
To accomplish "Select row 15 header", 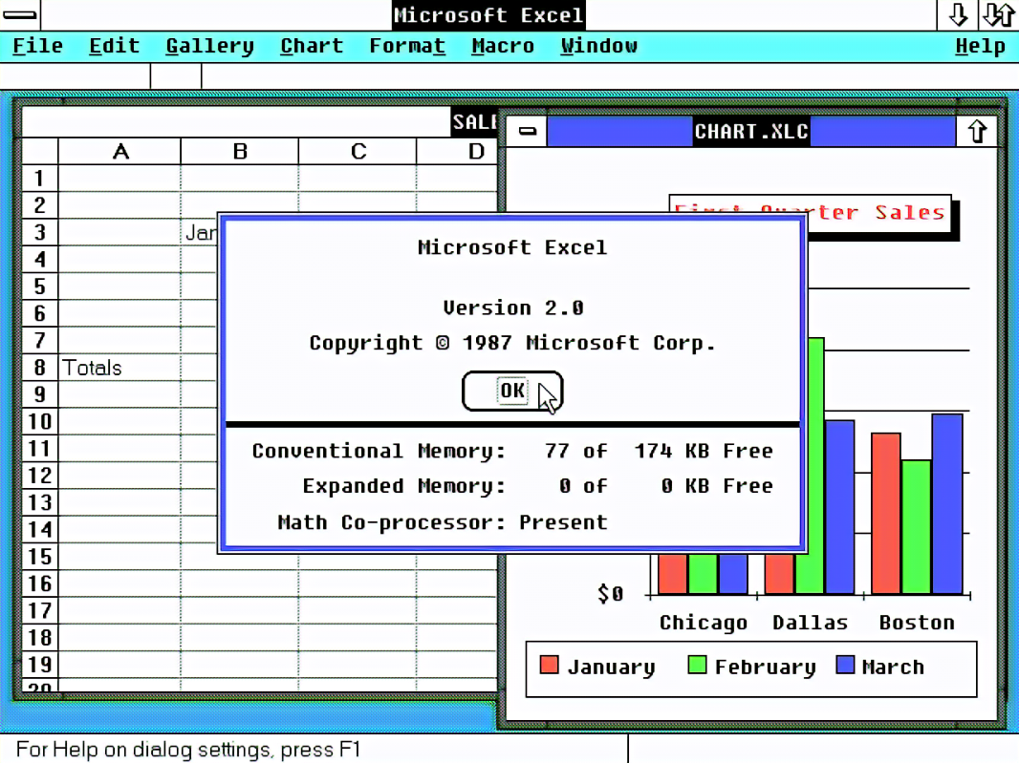I will pos(38,556).
